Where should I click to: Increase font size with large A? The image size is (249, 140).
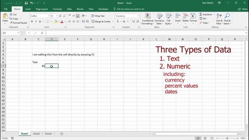60,16
